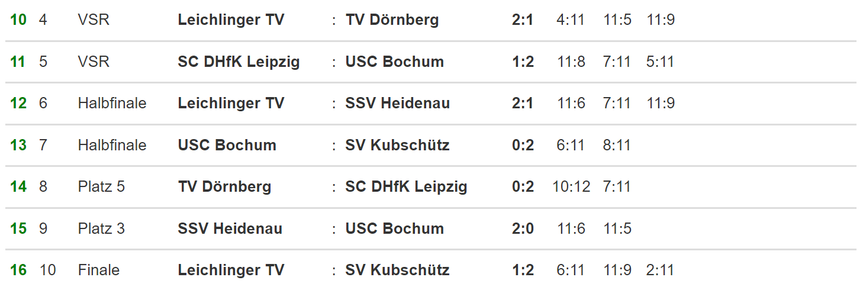Open green match number 14
Image resolution: width=863 pixels, height=290 pixels.
pyautogui.click(x=18, y=186)
